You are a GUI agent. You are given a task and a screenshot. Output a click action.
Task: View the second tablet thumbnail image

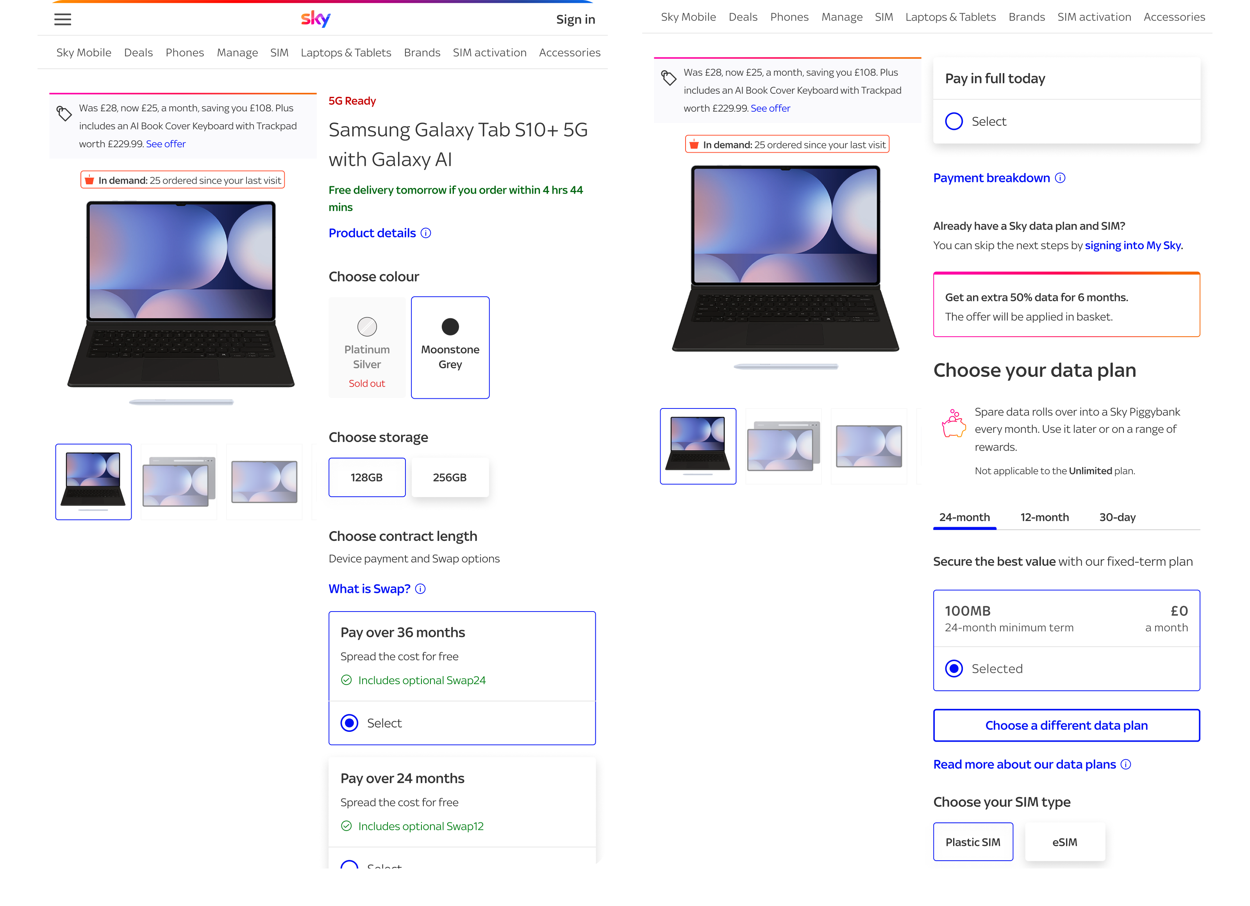click(179, 482)
